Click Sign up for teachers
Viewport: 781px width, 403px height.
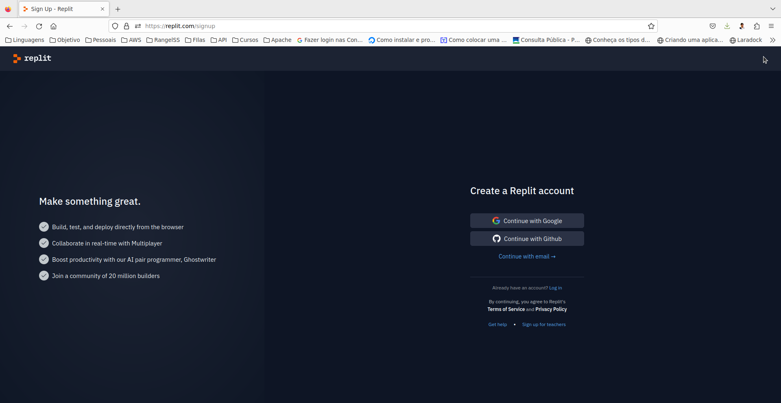[x=544, y=324]
